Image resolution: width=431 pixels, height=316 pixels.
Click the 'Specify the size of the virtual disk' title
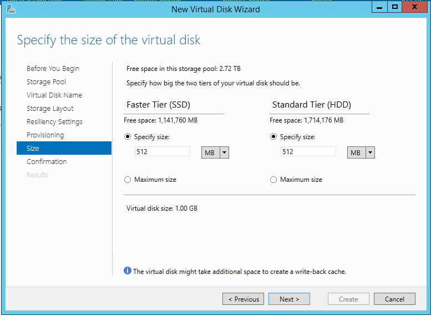point(109,40)
